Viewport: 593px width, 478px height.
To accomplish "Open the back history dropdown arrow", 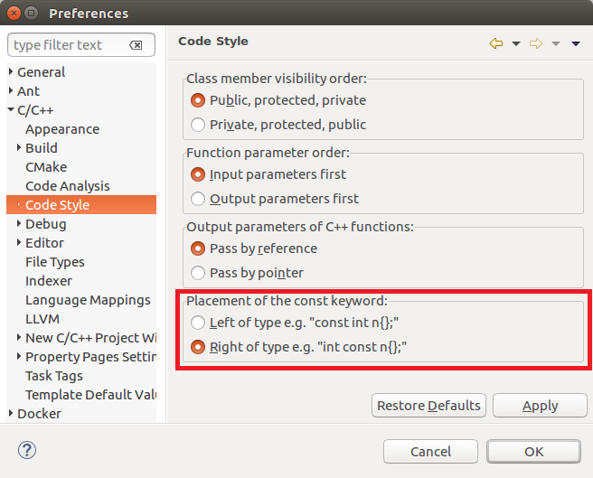I will tap(516, 43).
